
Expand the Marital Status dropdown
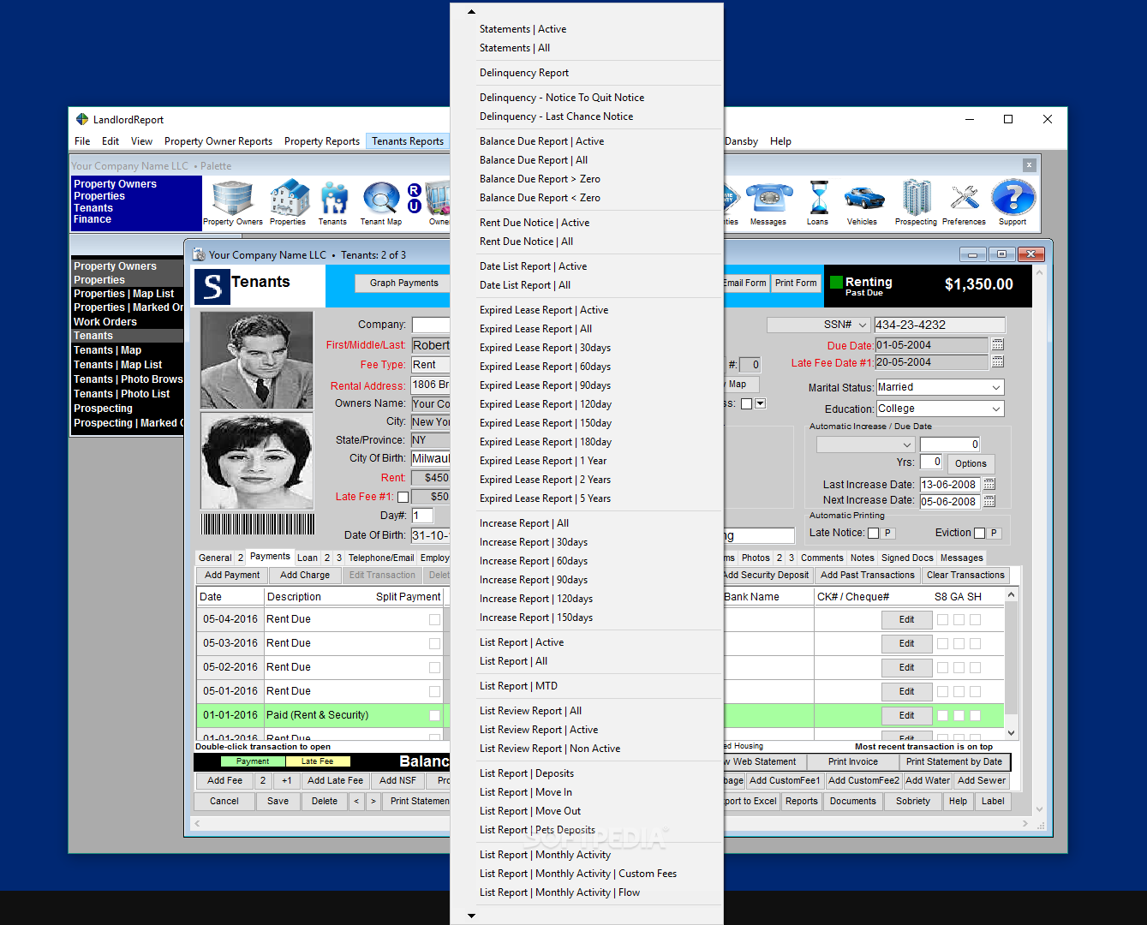click(996, 387)
